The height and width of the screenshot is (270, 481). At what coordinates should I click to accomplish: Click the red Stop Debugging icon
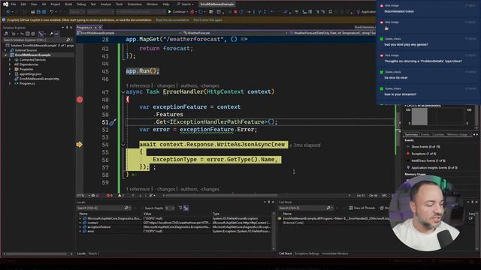click(x=235, y=12)
